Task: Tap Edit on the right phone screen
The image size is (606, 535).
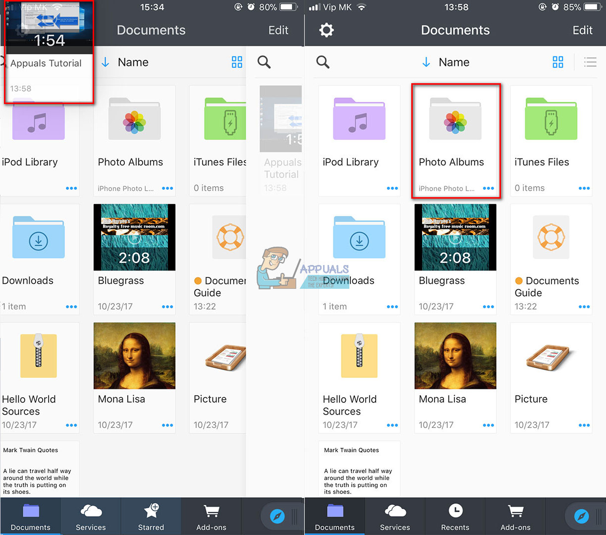Action: click(582, 30)
